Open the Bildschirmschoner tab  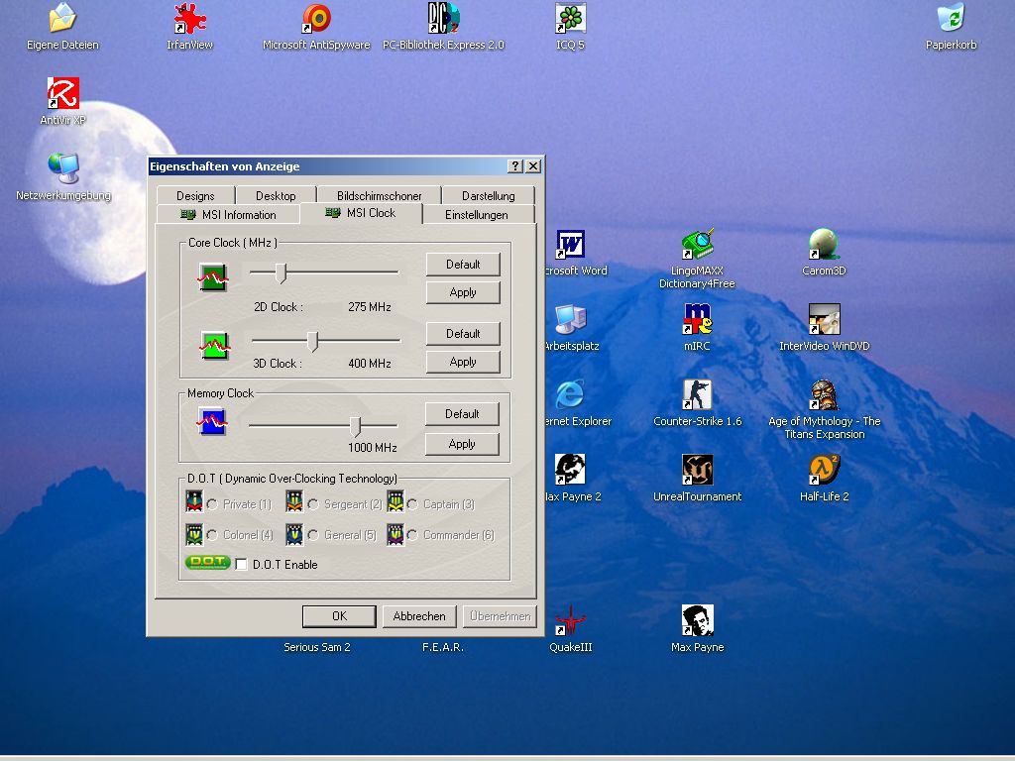[379, 195]
